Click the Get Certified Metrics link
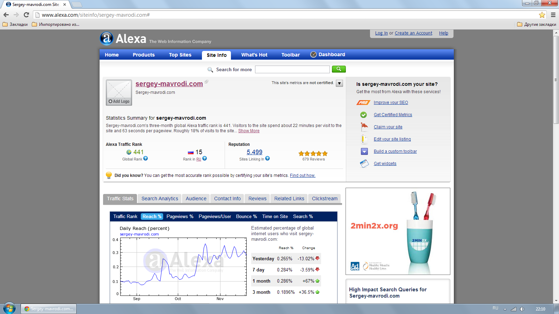 click(393, 115)
